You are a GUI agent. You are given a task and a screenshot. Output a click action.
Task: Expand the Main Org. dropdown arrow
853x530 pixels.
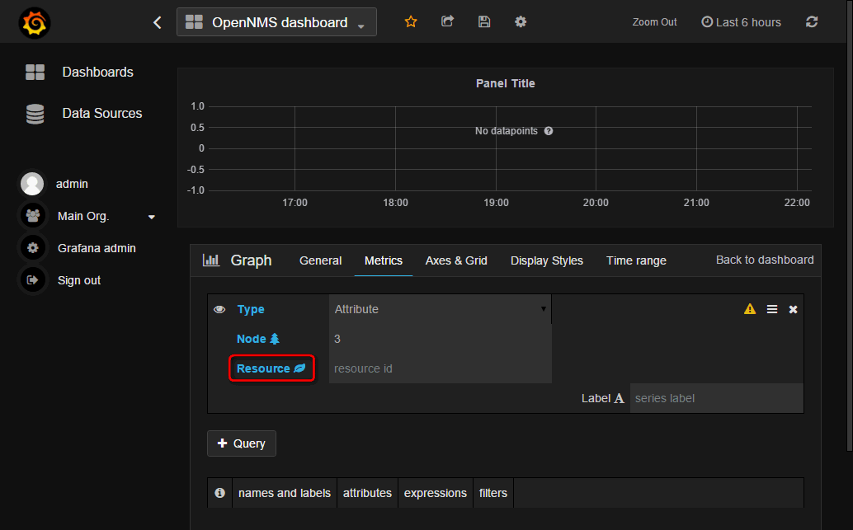152,217
